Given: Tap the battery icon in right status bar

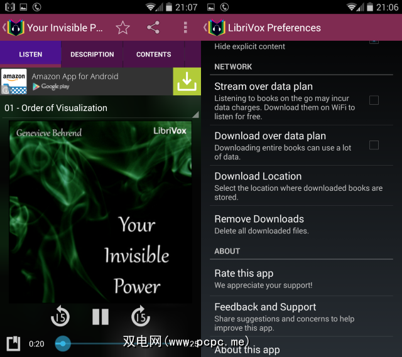Looking at the screenshot, I should coord(370,7).
